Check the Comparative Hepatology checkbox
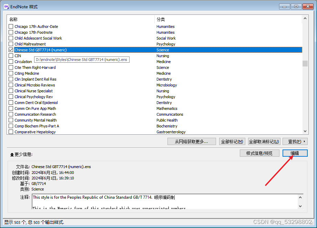This screenshot has width=317, height=228. coord(11,132)
